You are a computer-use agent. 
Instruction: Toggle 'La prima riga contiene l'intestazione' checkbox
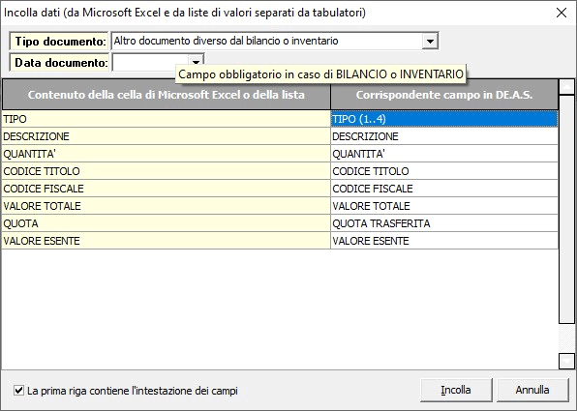click(x=18, y=390)
